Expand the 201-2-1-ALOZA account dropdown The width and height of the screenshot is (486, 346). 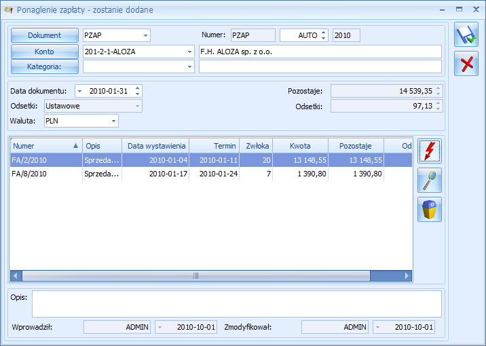tap(189, 52)
